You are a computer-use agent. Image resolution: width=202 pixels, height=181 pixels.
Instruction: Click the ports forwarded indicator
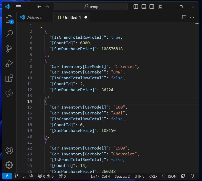(62, 176)
